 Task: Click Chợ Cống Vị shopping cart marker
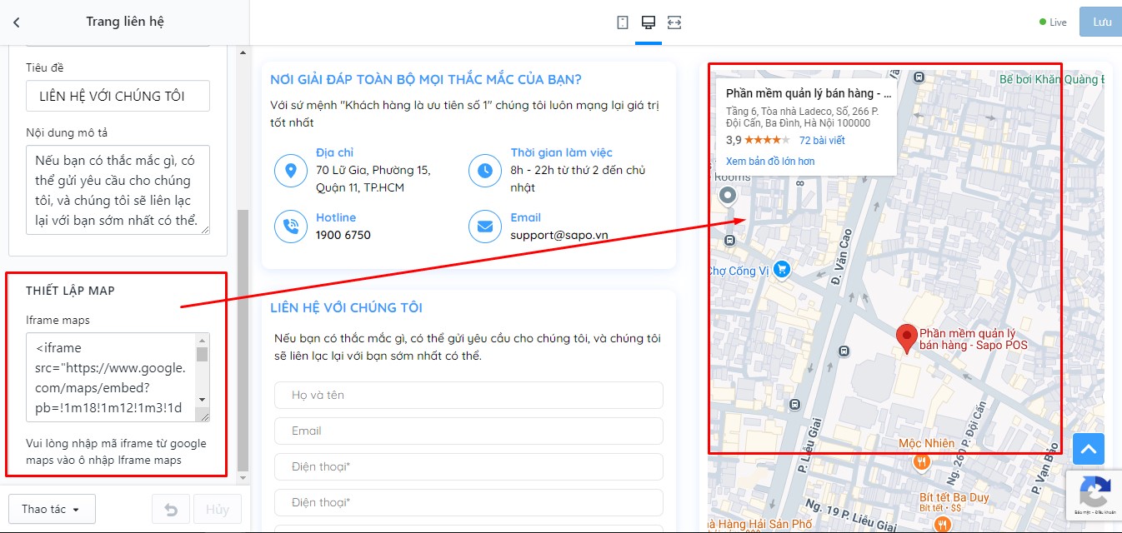[x=781, y=269]
